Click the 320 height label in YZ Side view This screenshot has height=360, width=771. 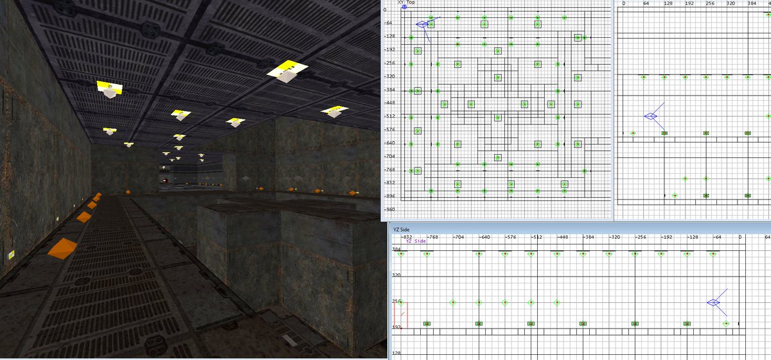tap(396, 275)
